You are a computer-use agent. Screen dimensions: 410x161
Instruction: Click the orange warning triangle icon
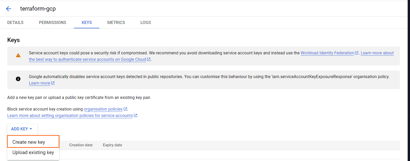[x=18, y=55]
